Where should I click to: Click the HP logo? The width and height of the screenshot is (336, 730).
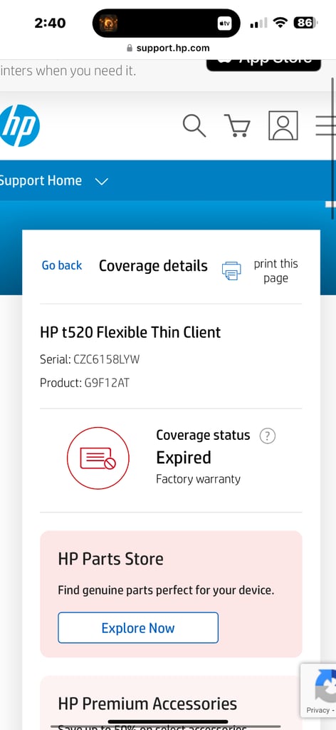(19, 125)
